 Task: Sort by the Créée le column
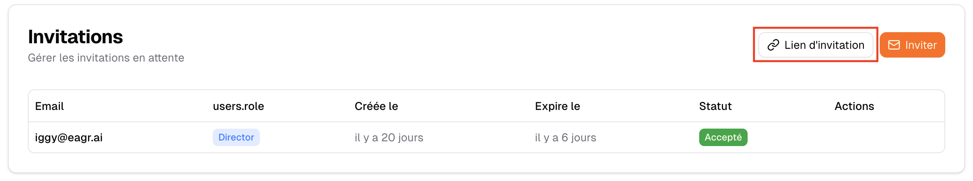tap(376, 106)
